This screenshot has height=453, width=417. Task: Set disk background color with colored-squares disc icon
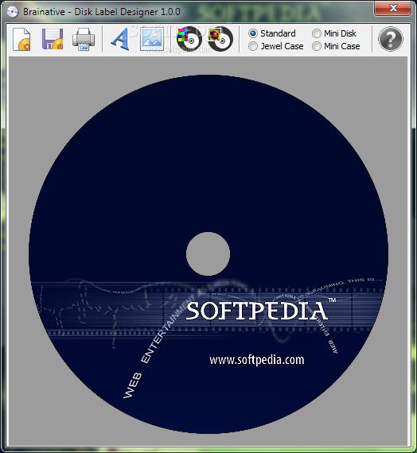click(x=189, y=39)
